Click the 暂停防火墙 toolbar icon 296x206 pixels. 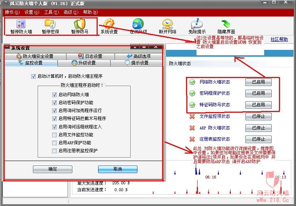(x=21, y=24)
